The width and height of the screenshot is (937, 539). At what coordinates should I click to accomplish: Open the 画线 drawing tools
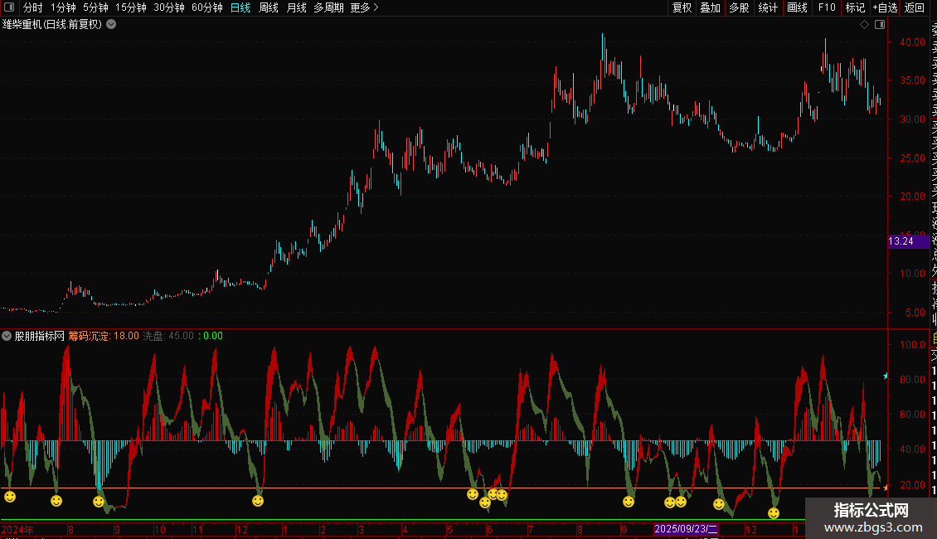797,7
